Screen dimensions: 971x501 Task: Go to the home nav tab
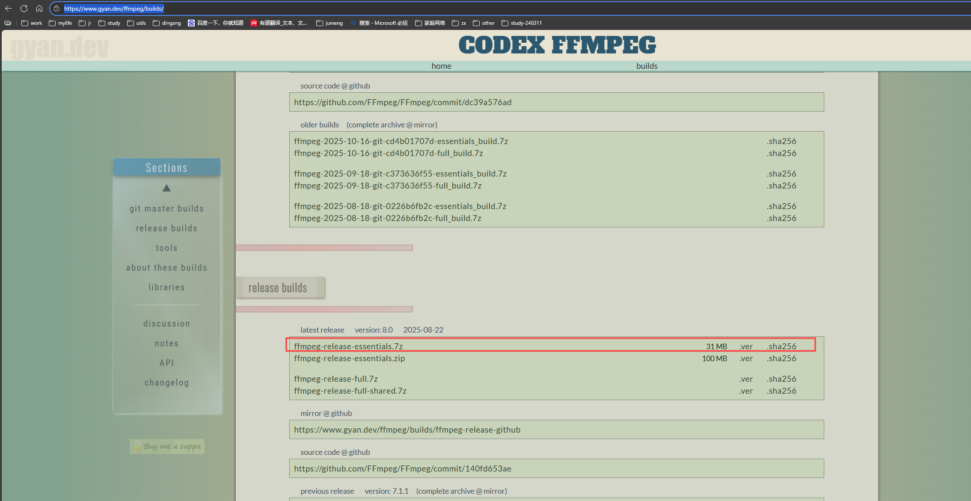tap(441, 66)
